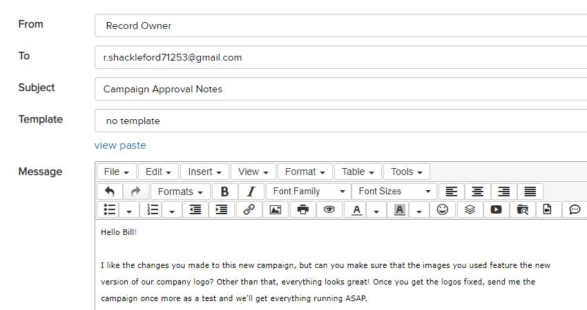Click the Print icon
This screenshot has height=310, width=587.
pos(303,209)
